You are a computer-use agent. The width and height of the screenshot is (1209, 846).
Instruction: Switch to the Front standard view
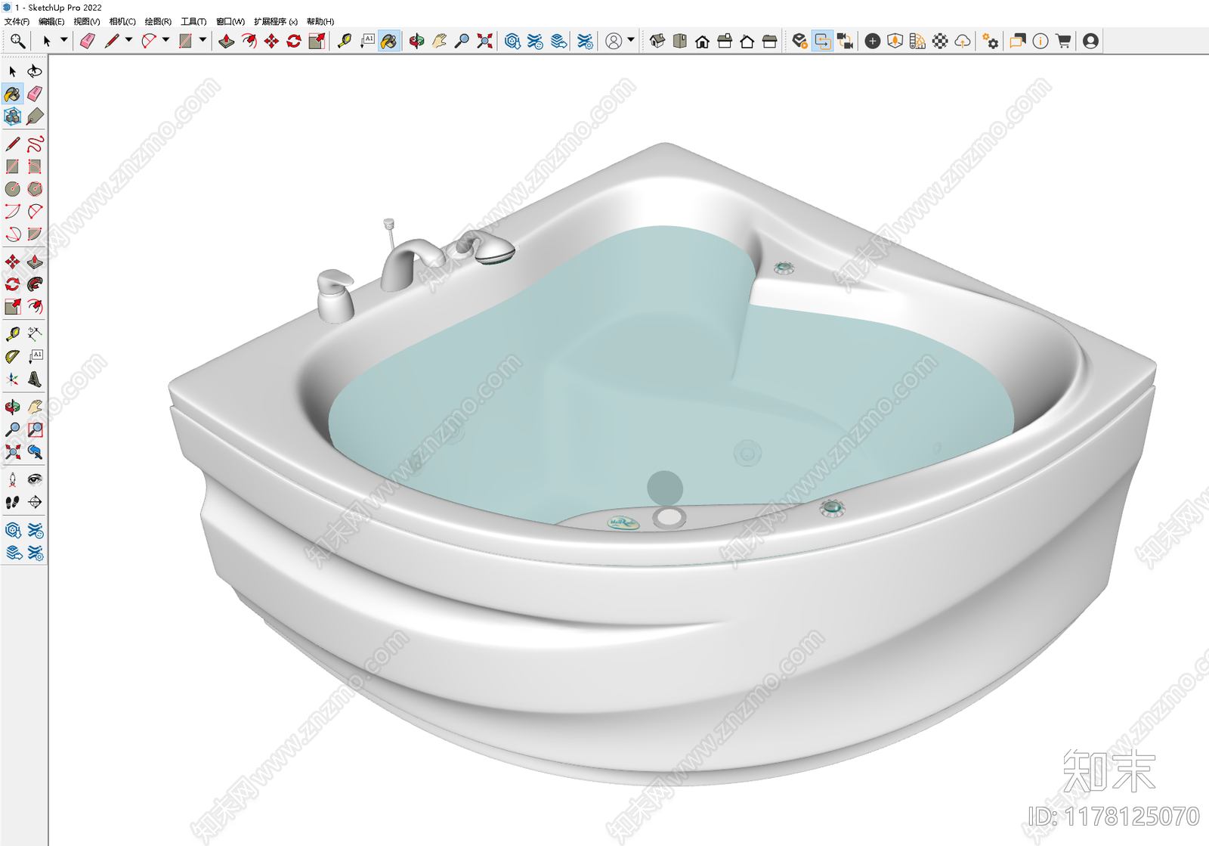pos(703,41)
